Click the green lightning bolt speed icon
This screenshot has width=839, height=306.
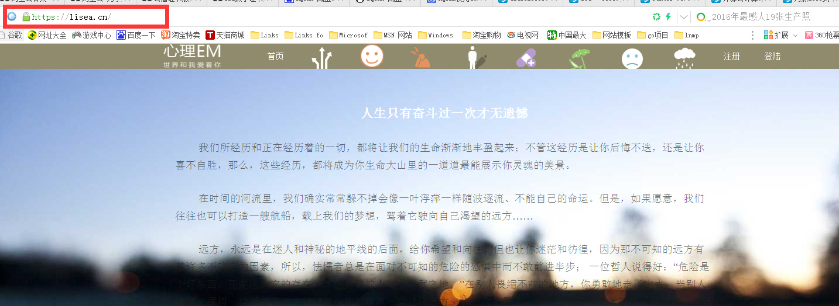tap(668, 17)
